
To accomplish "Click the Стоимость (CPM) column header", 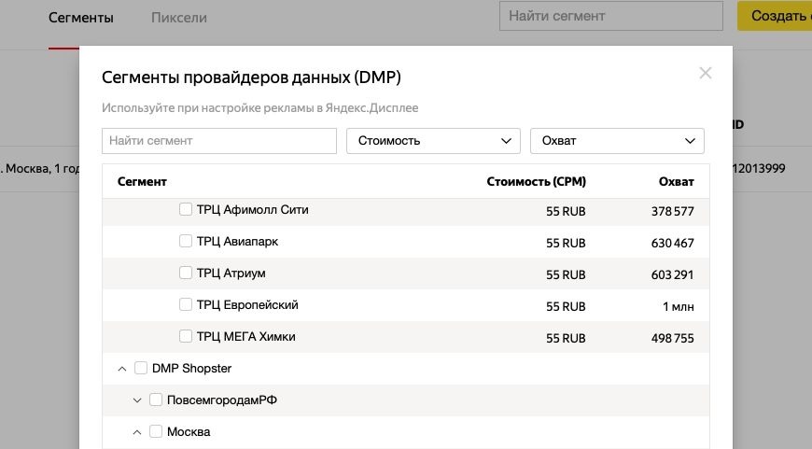I will (x=536, y=182).
